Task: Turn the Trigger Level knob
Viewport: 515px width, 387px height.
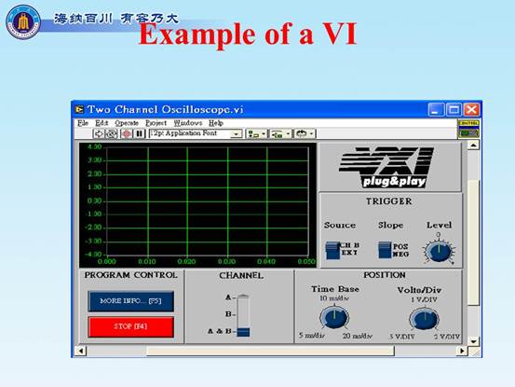Action: [x=440, y=251]
